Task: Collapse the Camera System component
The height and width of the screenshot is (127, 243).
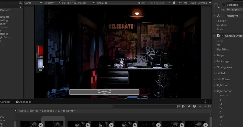Action: [215, 36]
